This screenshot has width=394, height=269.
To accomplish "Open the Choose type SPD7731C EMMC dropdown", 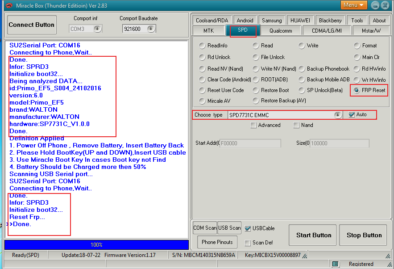I will (338, 115).
